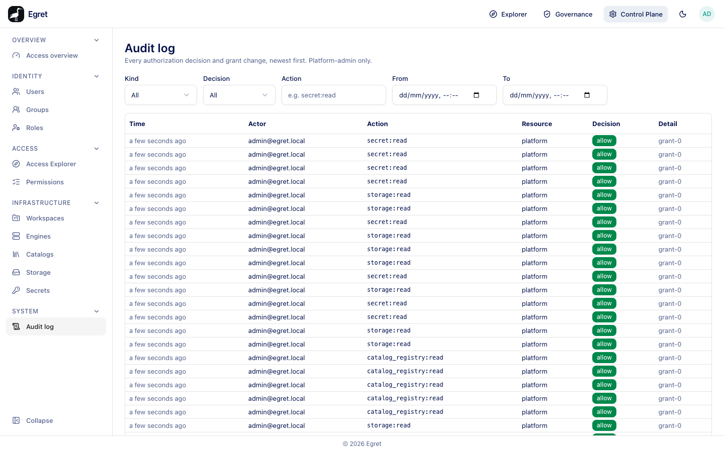
Task: Open the Explorer top navigation tab
Action: coord(508,14)
